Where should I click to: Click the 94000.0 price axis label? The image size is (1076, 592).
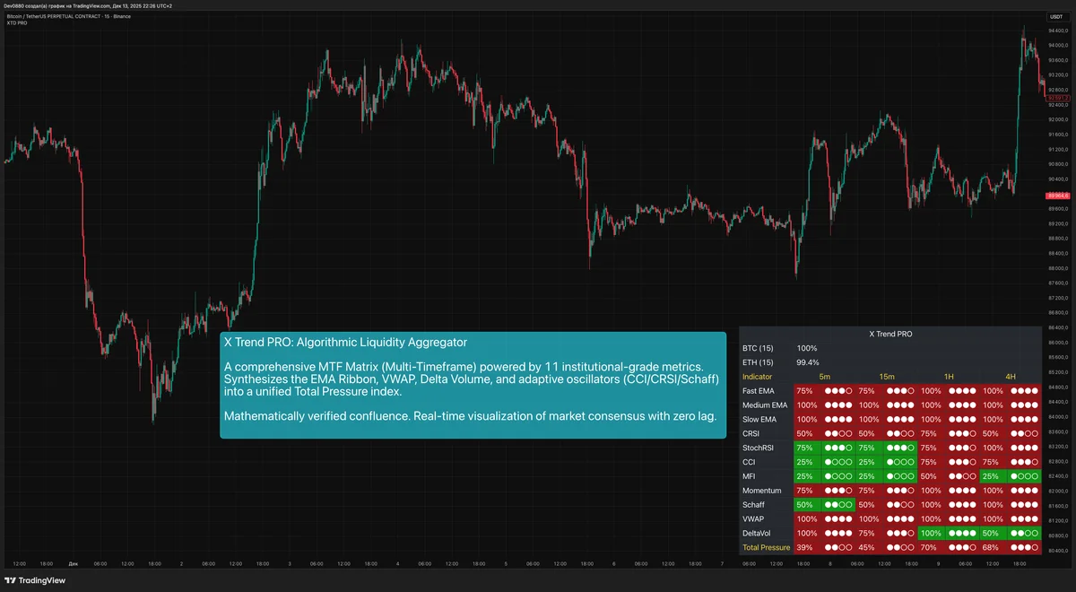pyautogui.click(x=1058, y=45)
